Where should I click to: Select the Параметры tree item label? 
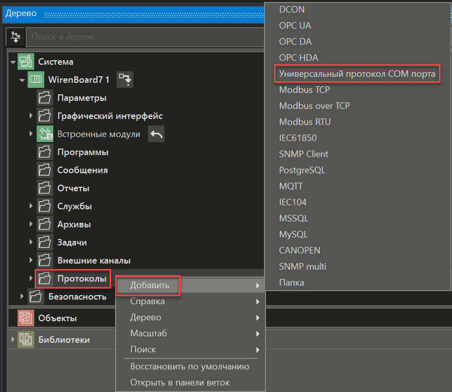coord(82,98)
